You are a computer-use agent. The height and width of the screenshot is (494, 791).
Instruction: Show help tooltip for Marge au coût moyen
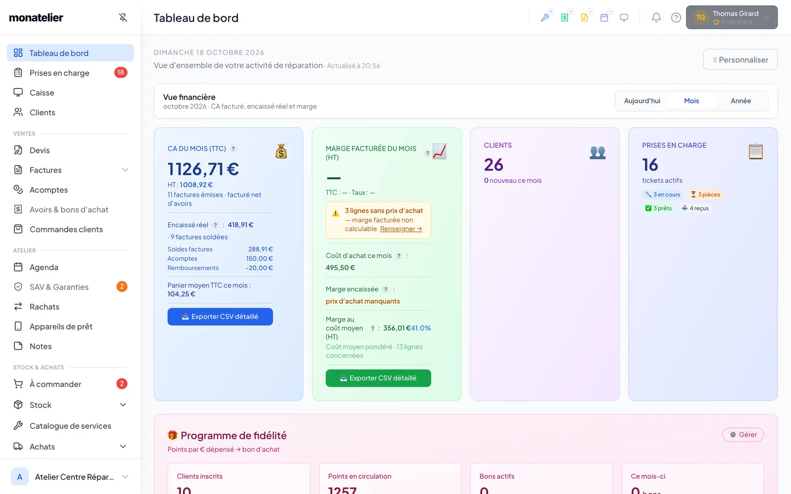373,328
